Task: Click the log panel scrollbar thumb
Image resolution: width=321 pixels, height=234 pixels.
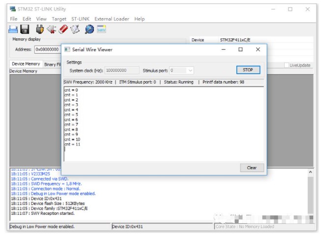Action: tap(310, 195)
